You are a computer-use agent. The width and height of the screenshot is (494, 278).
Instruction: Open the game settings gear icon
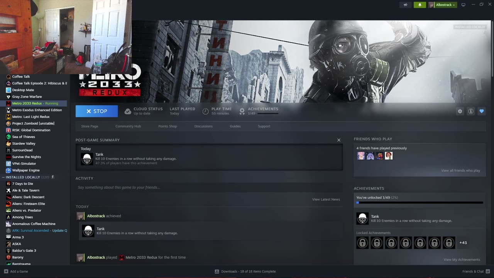460,111
